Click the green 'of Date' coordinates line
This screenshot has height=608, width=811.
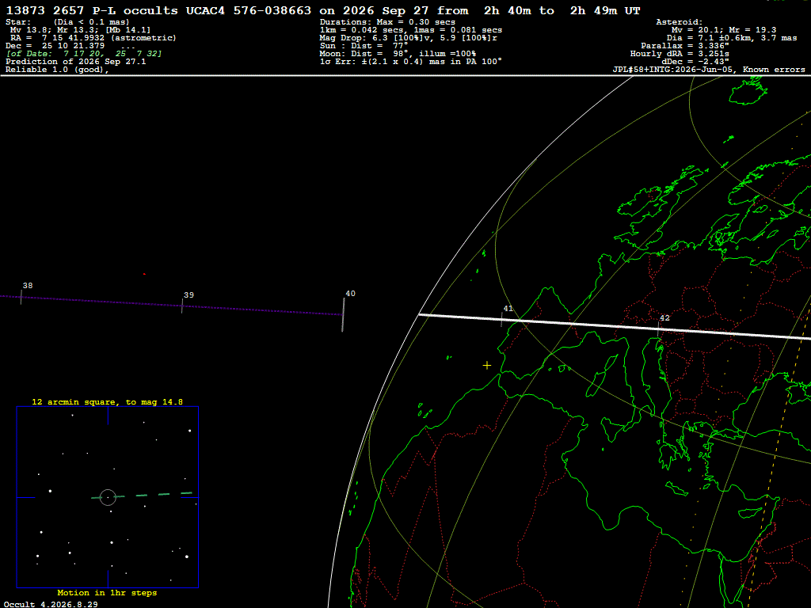click(x=84, y=54)
